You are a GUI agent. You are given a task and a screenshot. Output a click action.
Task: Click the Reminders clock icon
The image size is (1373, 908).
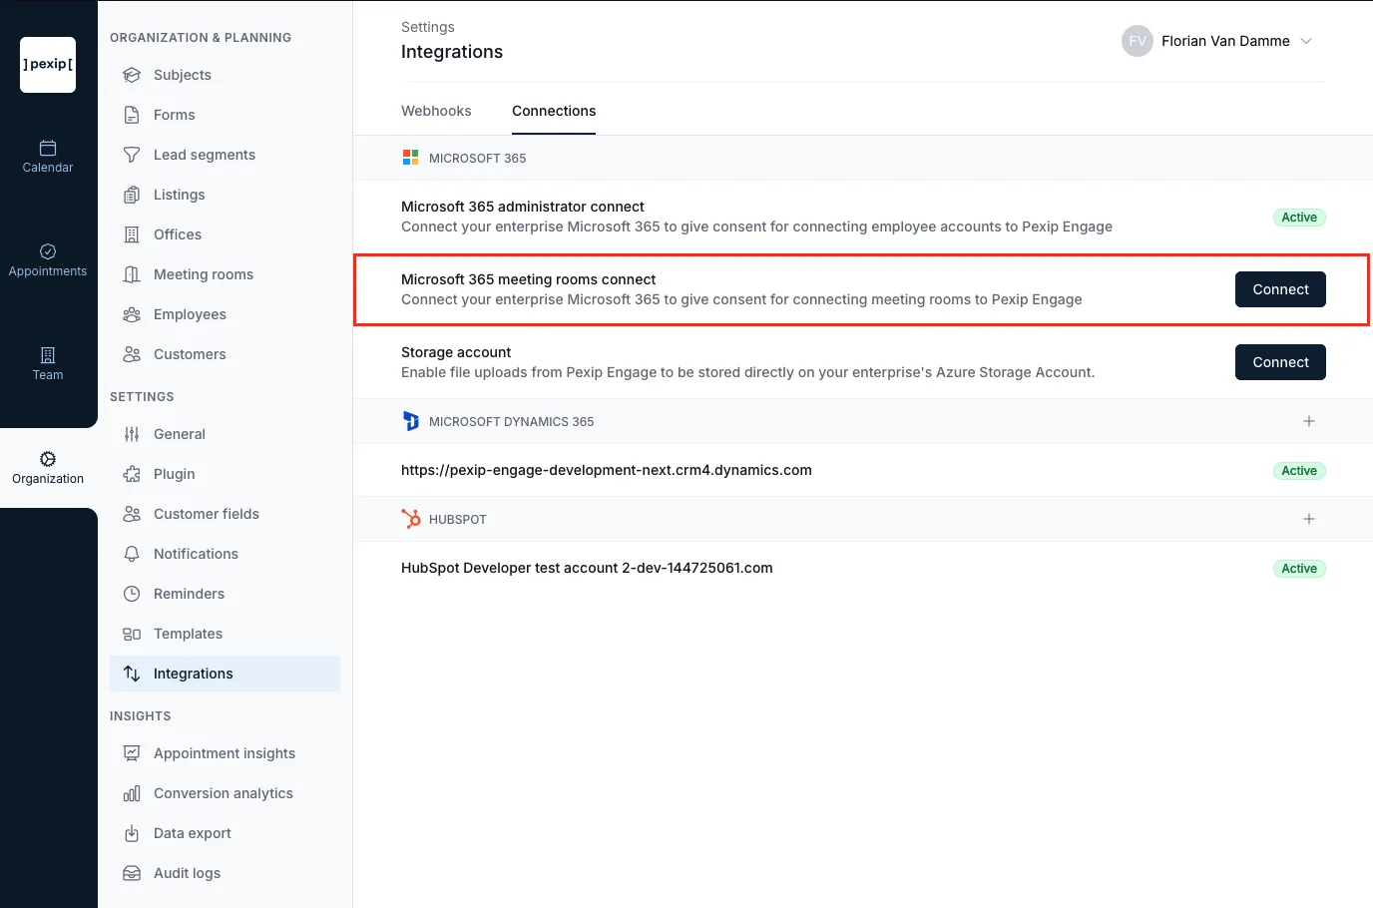(132, 594)
